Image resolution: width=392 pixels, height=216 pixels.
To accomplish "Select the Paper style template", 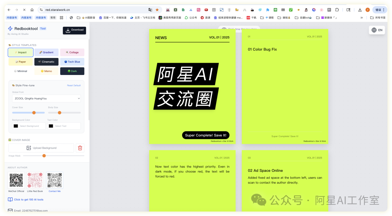I will tap(20, 62).
